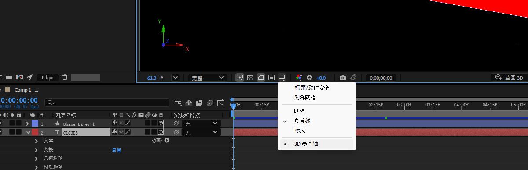The width and height of the screenshot is (528, 170).
Task: Toggle quality switch on CLOUDS layer
Action: [128, 132]
